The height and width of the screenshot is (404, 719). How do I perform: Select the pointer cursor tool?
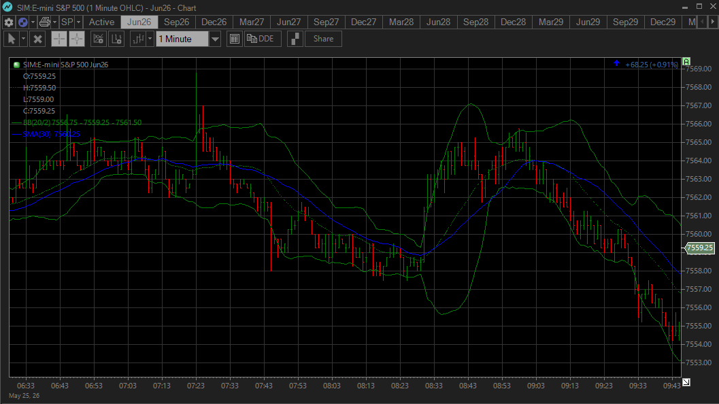coord(12,39)
